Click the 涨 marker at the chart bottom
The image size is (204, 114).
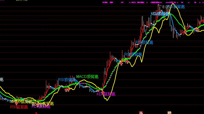[x=141, y=113]
